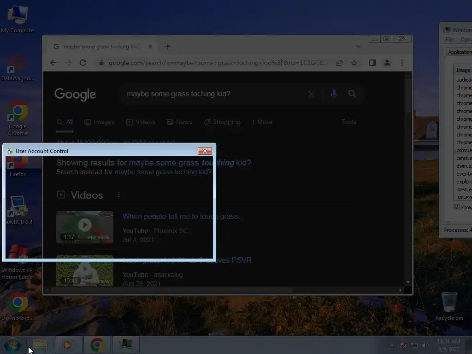
Task: Click Chrome vertical scrollbar down arrow
Action: pyautogui.click(x=408, y=282)
